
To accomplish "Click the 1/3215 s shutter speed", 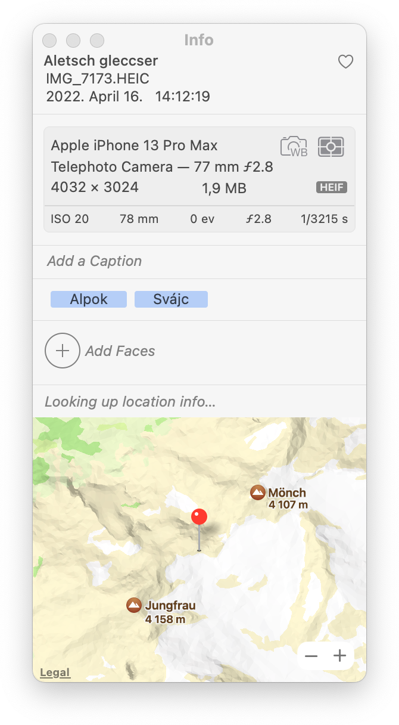I will [x=325, y=219].
